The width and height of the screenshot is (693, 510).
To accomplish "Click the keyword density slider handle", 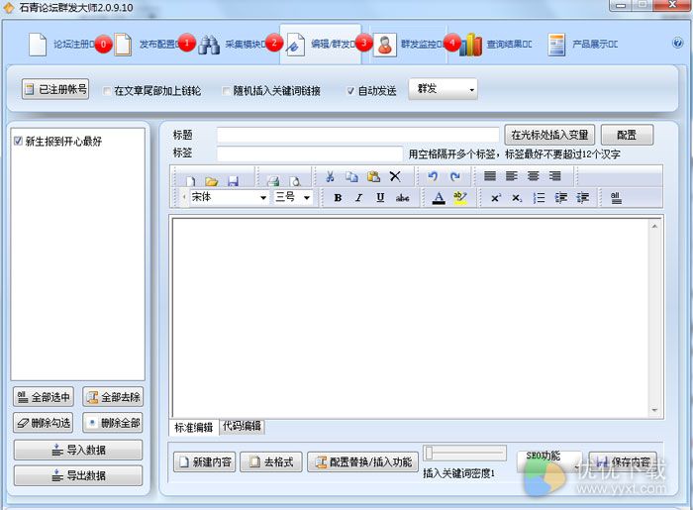I will click(x=429, y=454).
